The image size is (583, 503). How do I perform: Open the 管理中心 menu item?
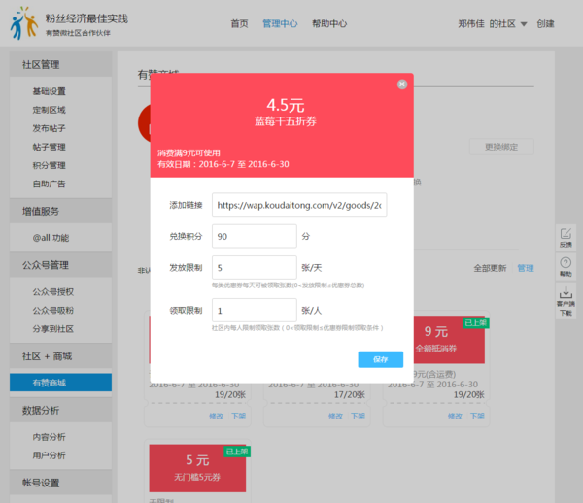280,23
